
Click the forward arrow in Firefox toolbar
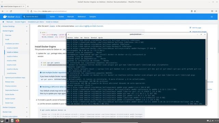(7, 11)
